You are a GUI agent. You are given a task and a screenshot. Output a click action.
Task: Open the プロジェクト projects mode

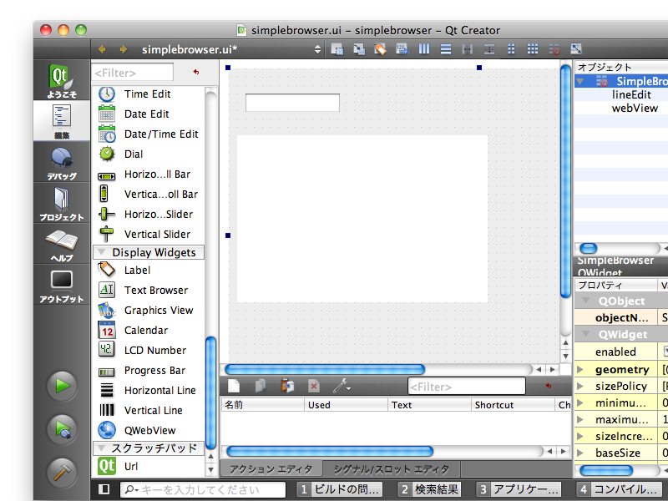coord(62,203)
